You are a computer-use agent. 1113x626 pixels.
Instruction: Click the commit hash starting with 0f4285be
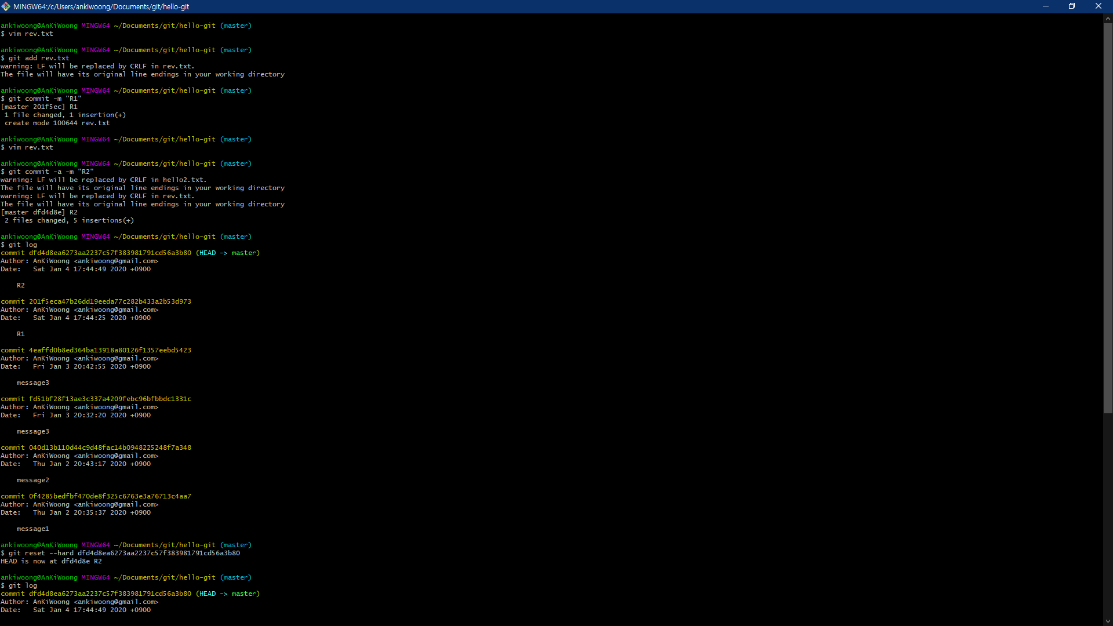point(110,496)
